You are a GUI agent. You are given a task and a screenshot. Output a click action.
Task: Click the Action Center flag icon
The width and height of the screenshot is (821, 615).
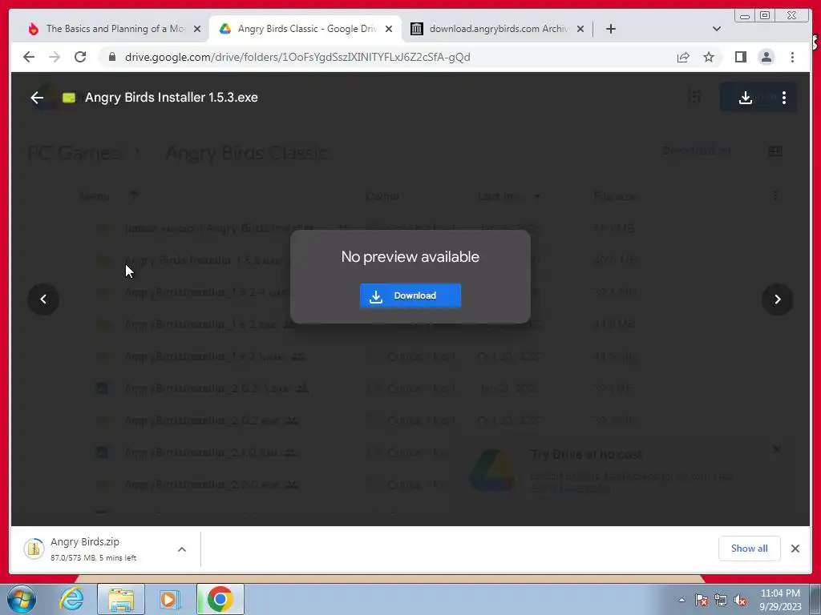[702, 600]
